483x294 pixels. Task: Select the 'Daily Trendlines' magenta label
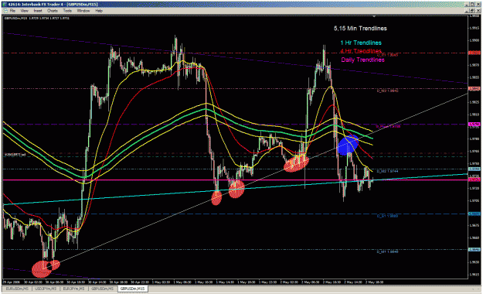point(362,60)
